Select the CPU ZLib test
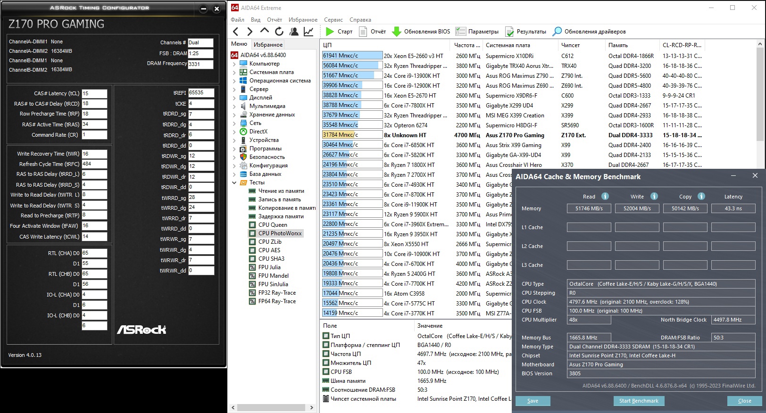 tap(270, 242)
